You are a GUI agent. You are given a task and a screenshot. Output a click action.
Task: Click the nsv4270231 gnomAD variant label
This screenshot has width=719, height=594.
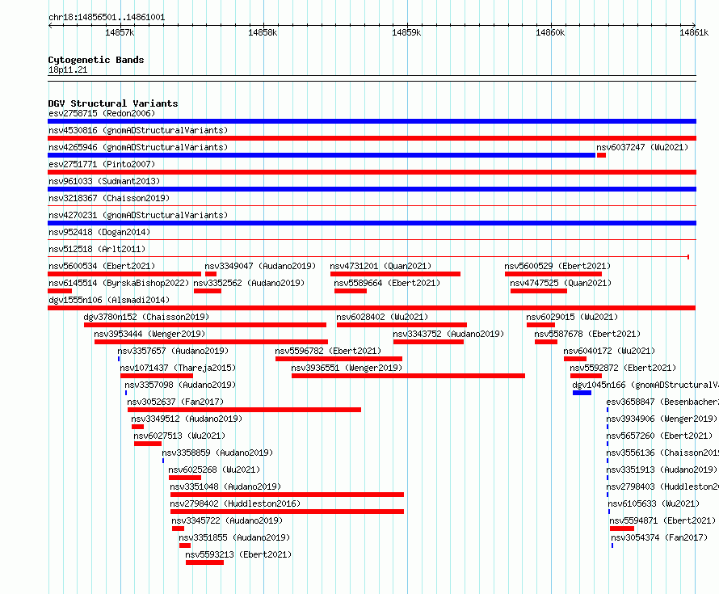[x=138, y=215]
